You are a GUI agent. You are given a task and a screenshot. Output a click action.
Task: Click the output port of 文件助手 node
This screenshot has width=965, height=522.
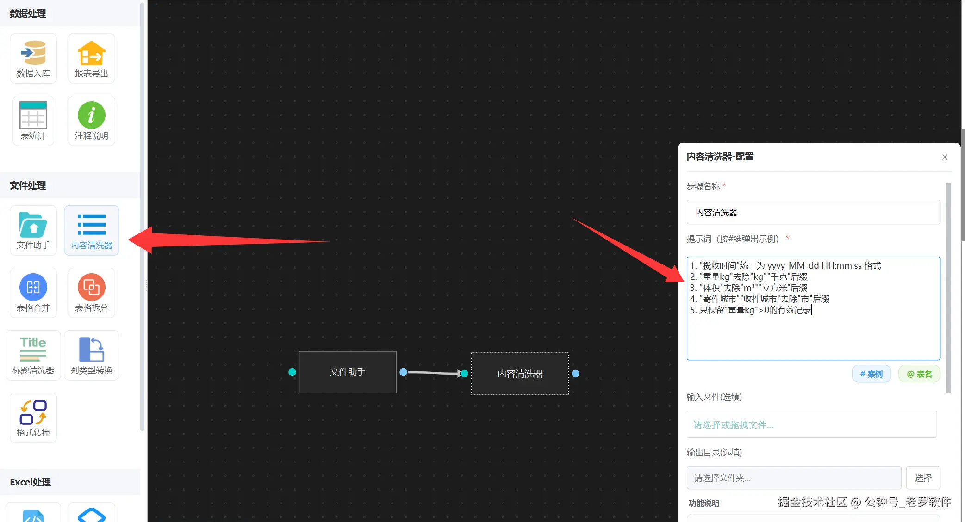tap(404, 372)
